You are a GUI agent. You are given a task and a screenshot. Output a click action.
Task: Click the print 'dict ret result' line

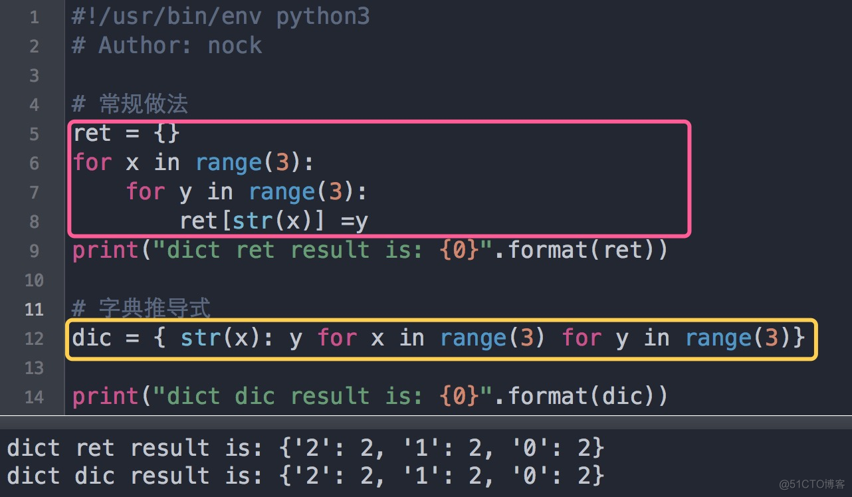(x=370, y=250)
